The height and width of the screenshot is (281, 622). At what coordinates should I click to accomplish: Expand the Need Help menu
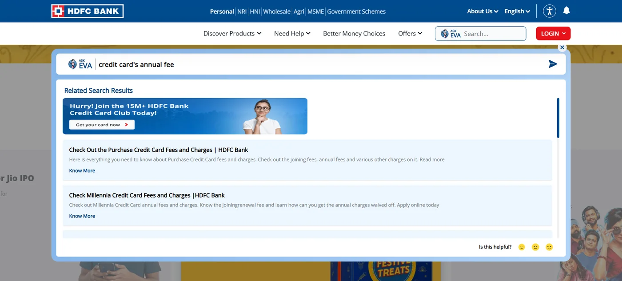[292, 33]
